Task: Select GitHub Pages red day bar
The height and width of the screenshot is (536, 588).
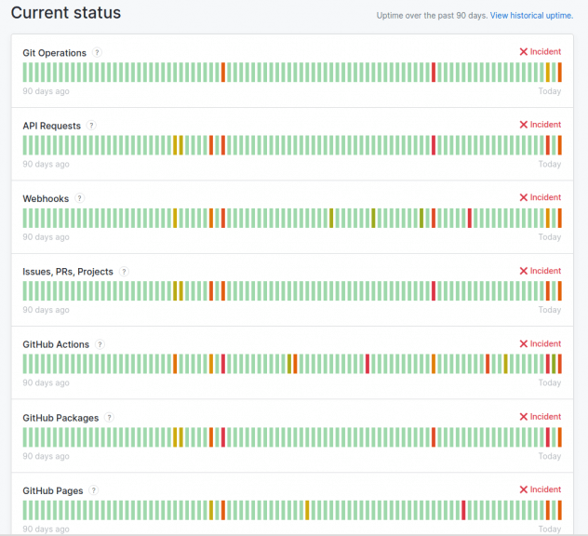Action: [463, 510]
